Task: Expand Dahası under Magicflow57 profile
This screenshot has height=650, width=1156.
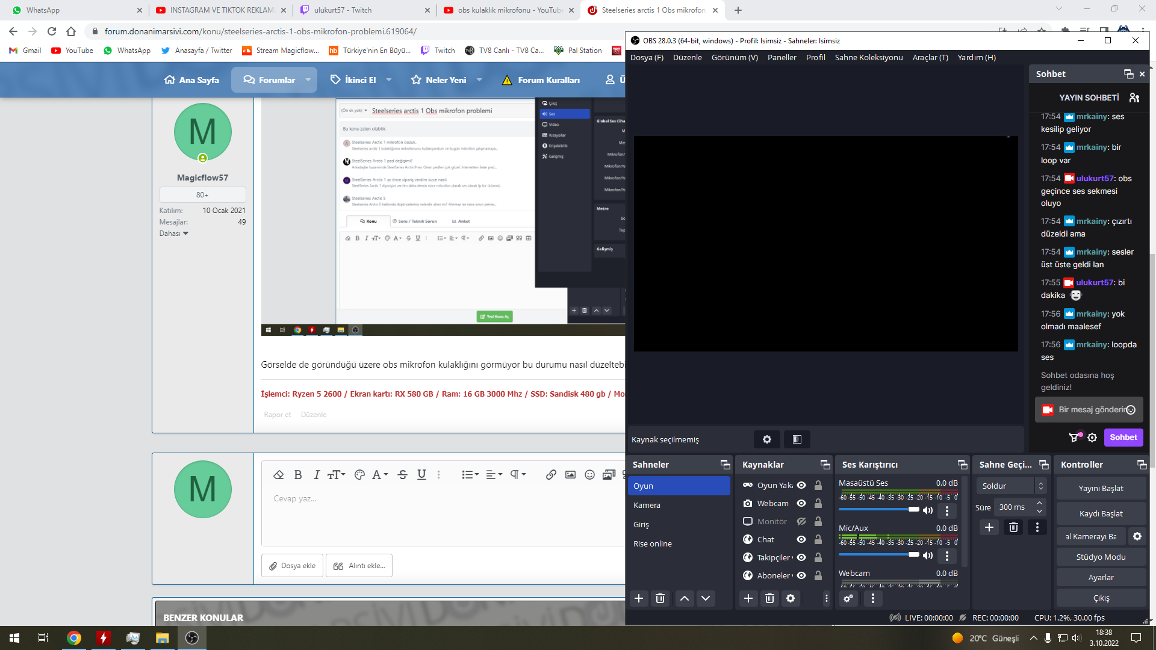Action: coord(173,234)
